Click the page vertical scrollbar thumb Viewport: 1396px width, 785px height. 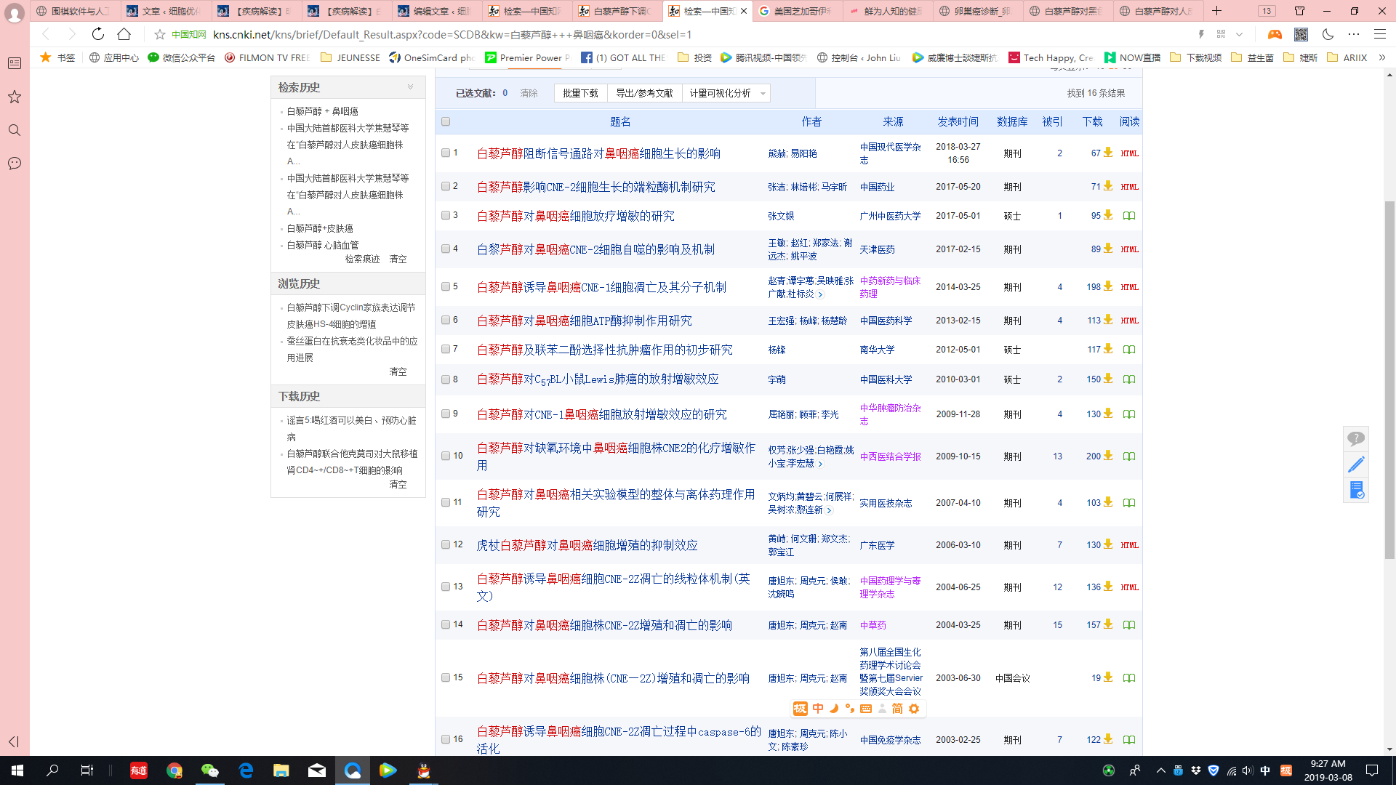point(1389,379)
